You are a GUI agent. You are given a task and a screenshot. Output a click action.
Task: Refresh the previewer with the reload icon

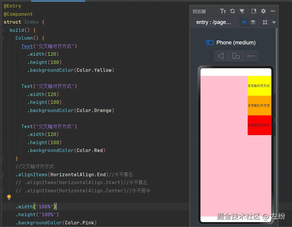coord(233,11)
